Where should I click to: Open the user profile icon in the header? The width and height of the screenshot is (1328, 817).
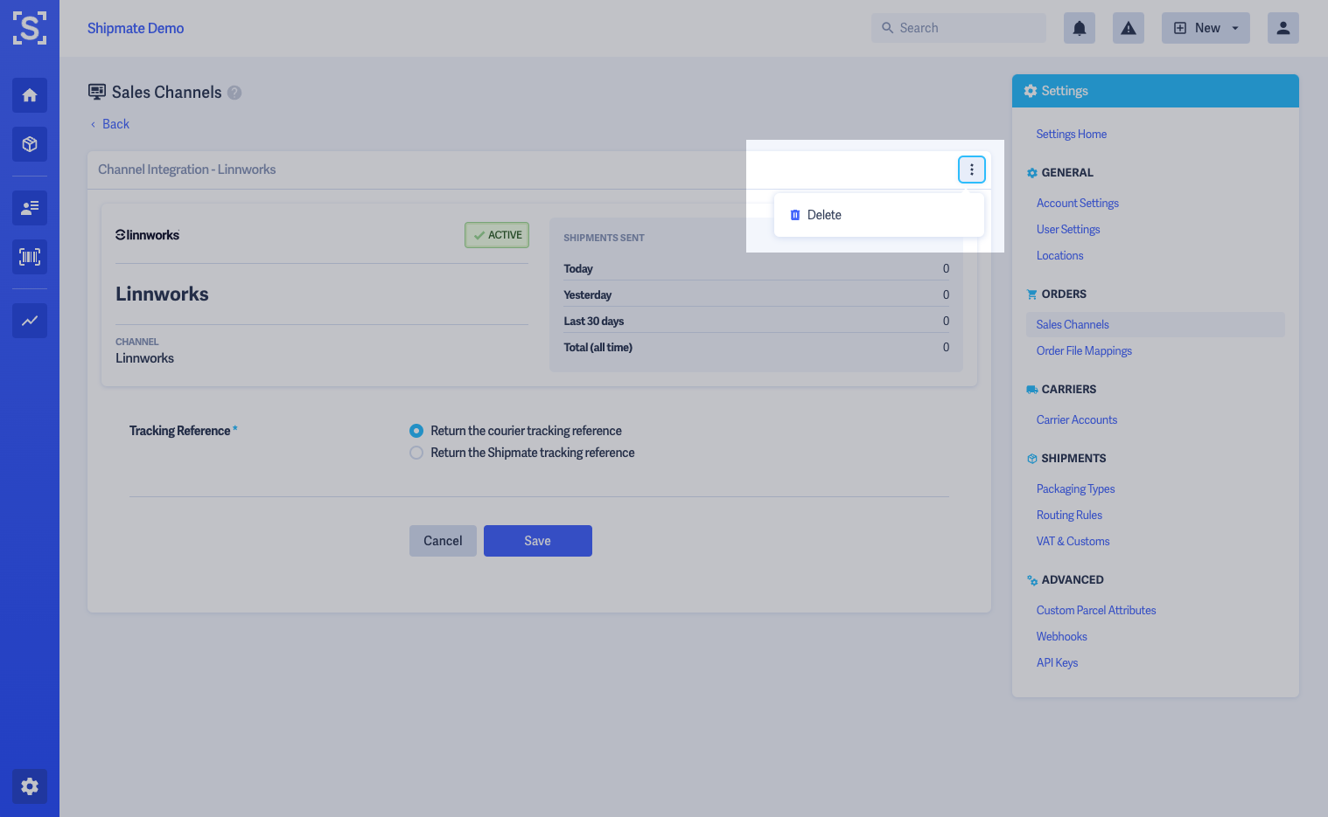pos(1283,28)
